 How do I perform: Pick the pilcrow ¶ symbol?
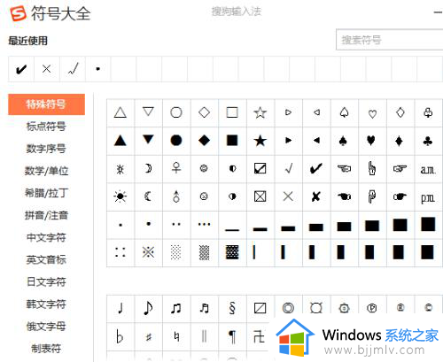232,336
